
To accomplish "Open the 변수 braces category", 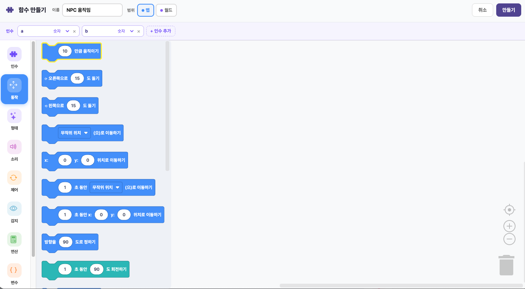I will coord(14,270).
